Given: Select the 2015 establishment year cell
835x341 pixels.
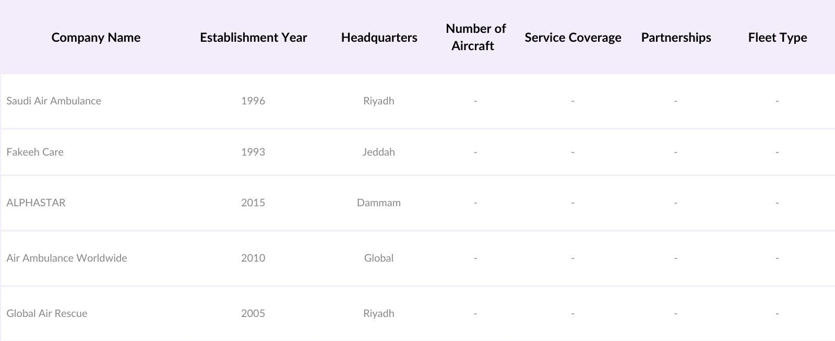Looking at the screenshot, I should click(x=253, y=203).
